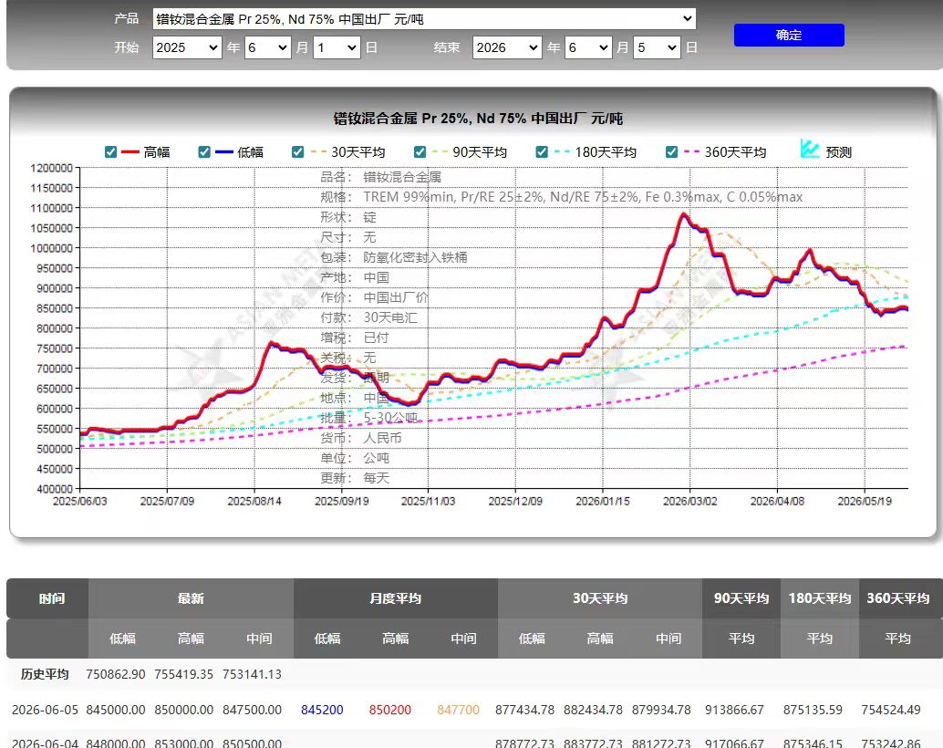
Task: Uncheck the 90天平均 line checkbox
Action: tap(420, 151)
